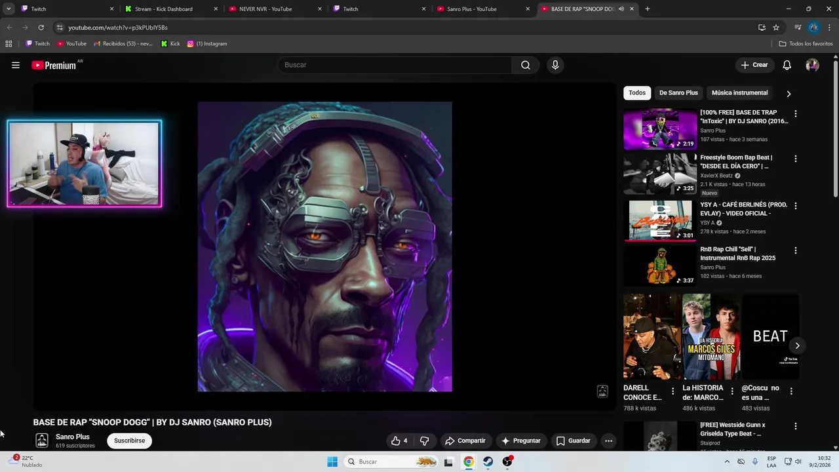The height and width of the screenshot is (472, 839).
Task: Open options for La HISTORIA de MARCO short
Action: [x=732, y=391]
